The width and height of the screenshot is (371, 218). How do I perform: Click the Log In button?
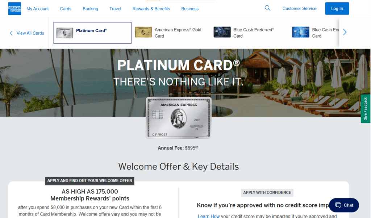pyautogui.click(x=337, y=9)
